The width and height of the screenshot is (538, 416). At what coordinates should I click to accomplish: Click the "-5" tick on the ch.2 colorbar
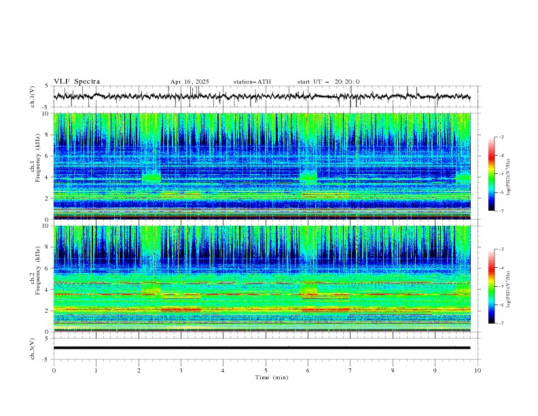(501, 286)
